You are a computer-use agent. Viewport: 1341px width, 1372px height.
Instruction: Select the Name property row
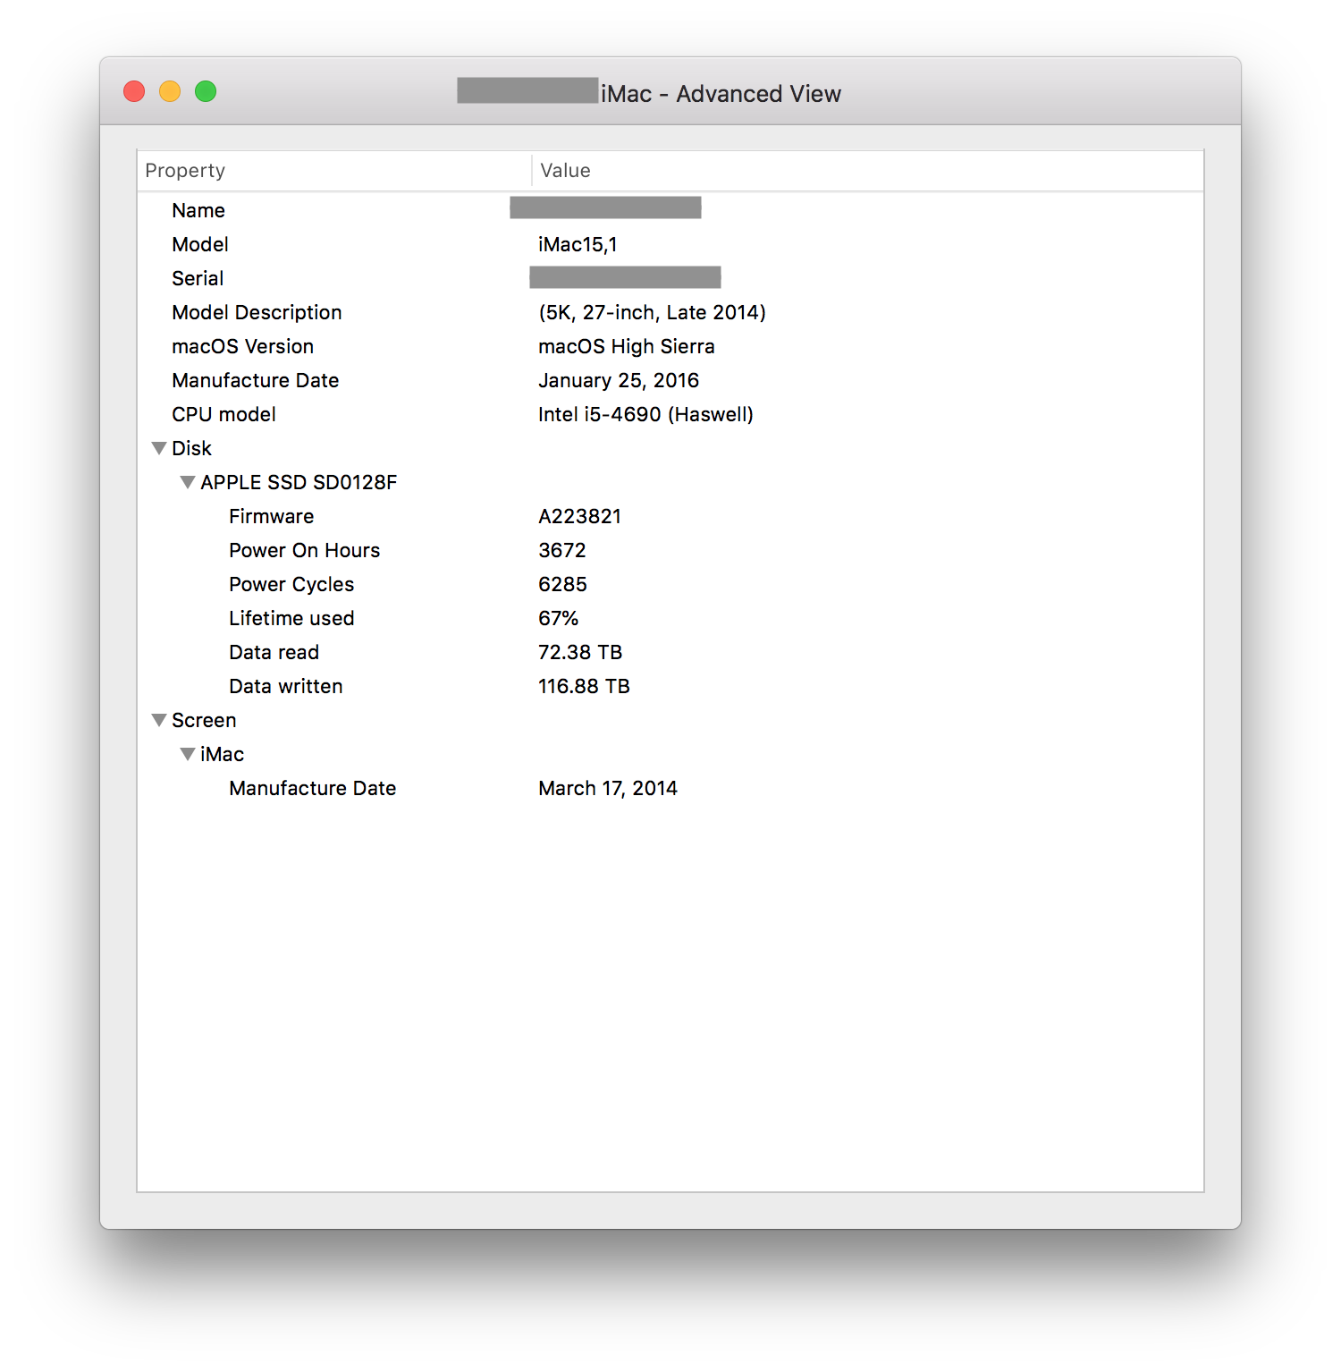click(x=670, y=210)
